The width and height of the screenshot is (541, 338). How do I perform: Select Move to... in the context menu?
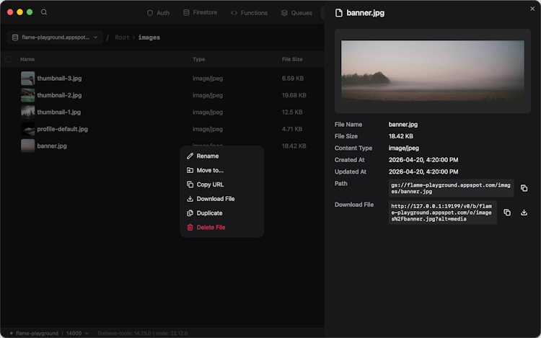tap(210, 170)
